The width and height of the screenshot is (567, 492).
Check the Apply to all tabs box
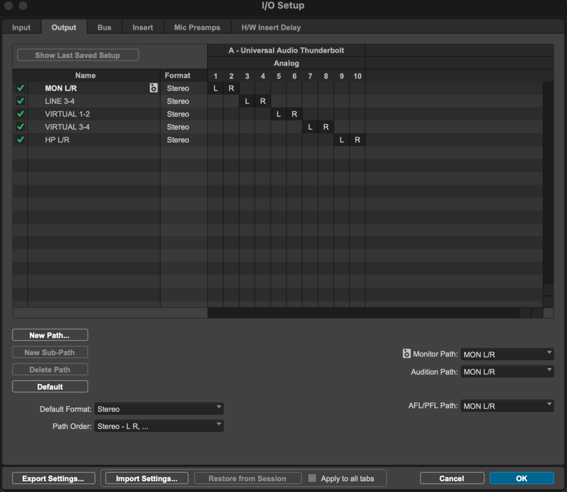click(x=312, y=478)
